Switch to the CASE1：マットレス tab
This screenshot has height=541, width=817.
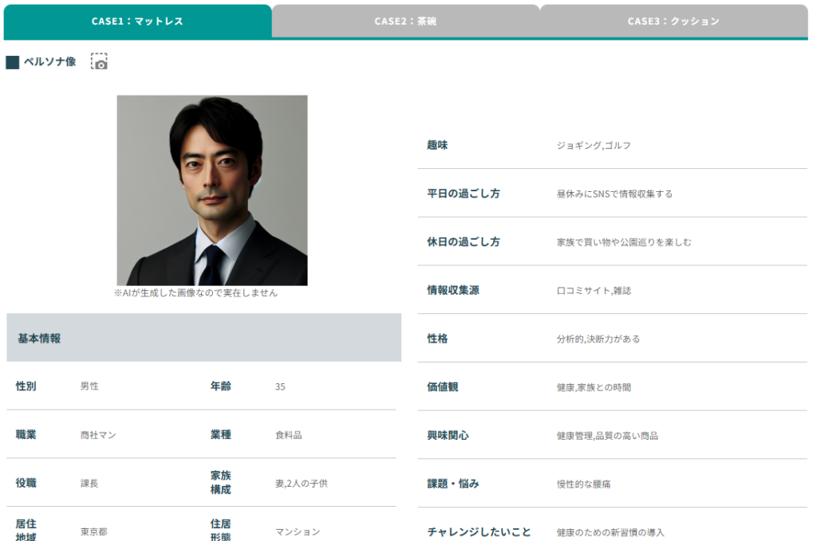click(x=137, y=21)
